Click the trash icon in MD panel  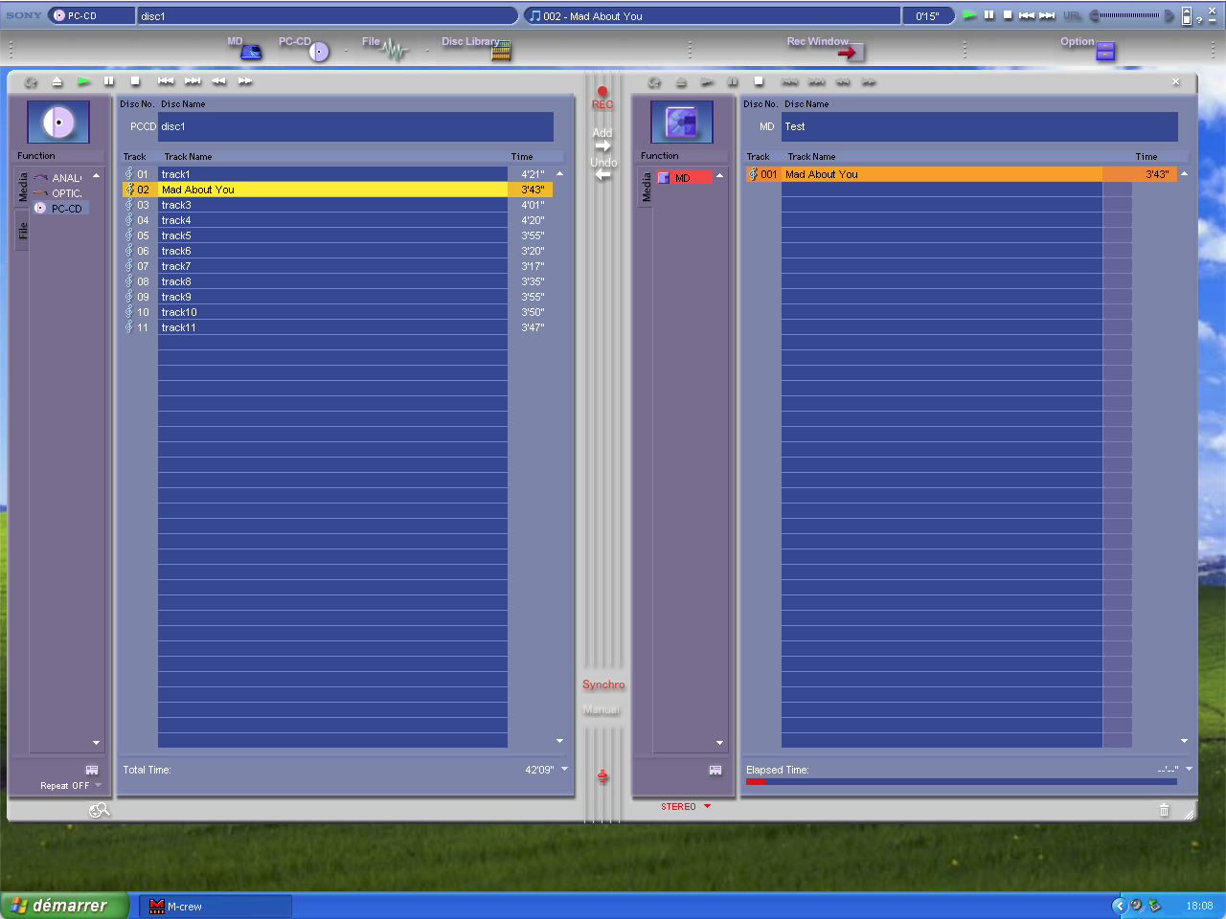point(1164,810)
